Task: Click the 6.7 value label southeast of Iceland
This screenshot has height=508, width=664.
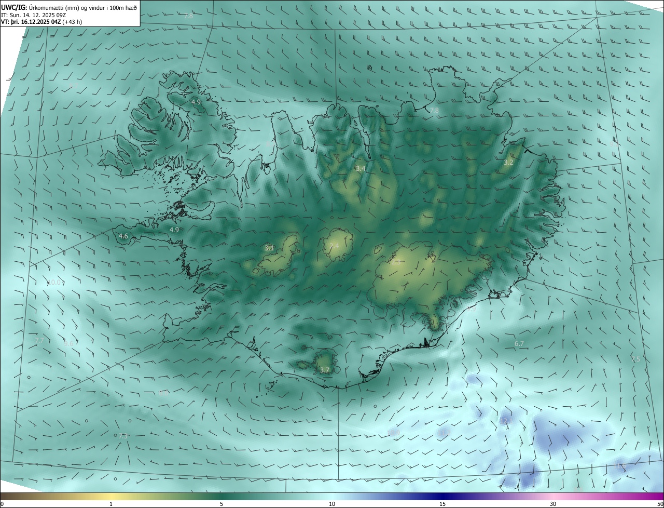Action: (519, 343)
